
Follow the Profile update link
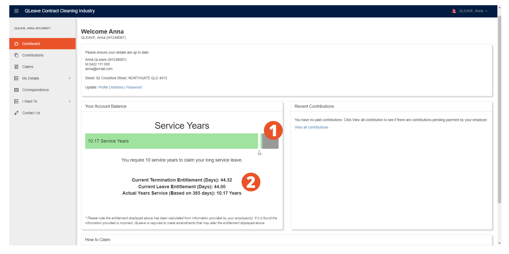coord(103,87)
